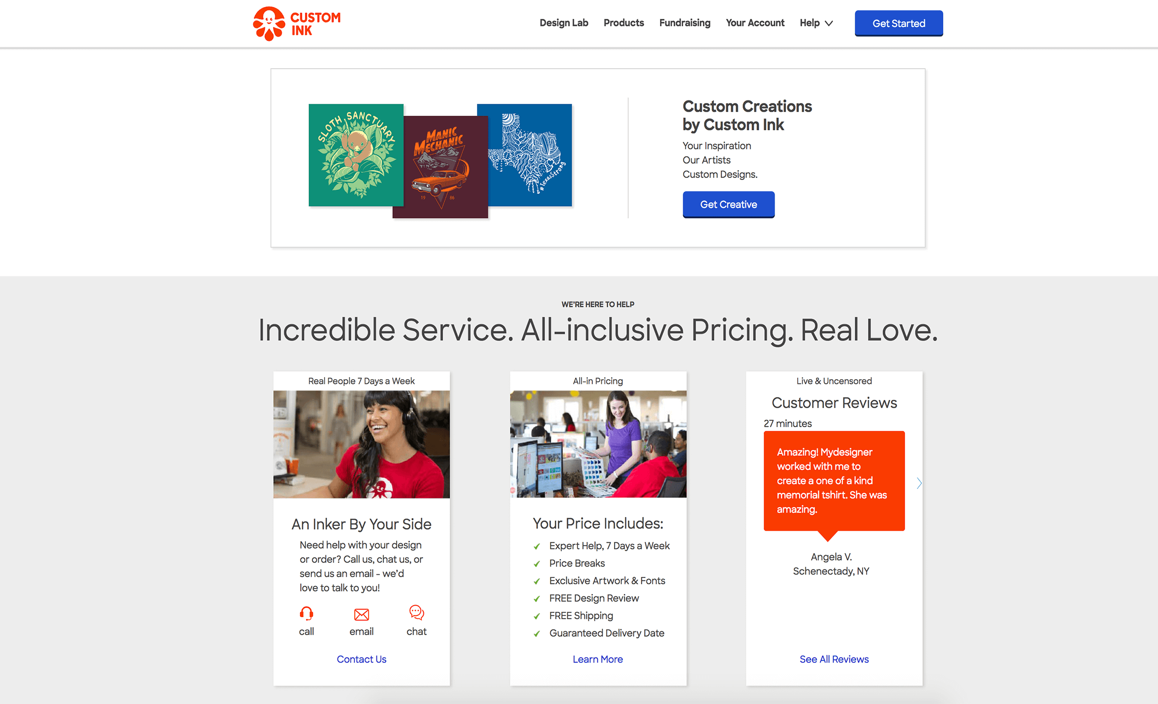Select the Sloth Sanctuary design thumbnail
This screenshot has width=1158, height=704.
coord(356,155)
